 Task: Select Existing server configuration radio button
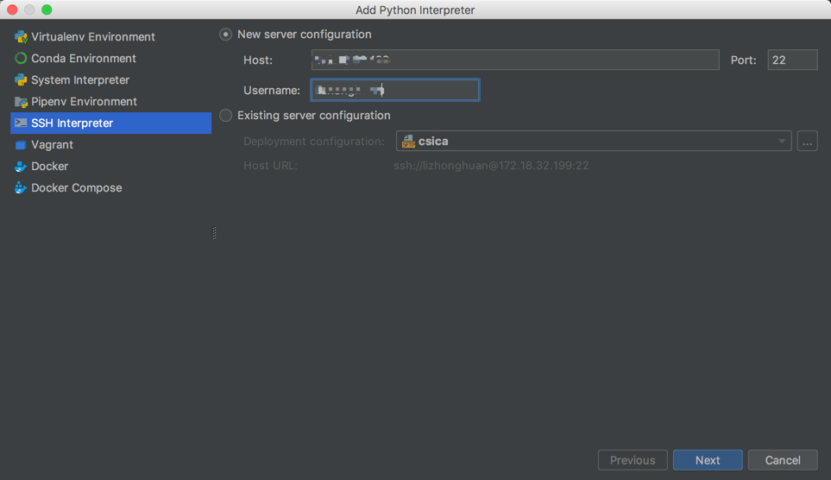pos(226,116)
